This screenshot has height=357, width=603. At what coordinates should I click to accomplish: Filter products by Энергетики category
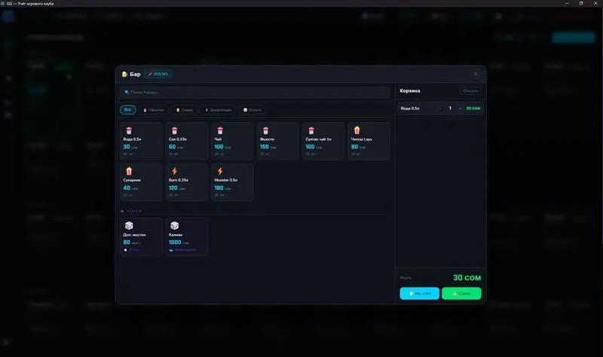pyautogui.click(x=218, y=110)
